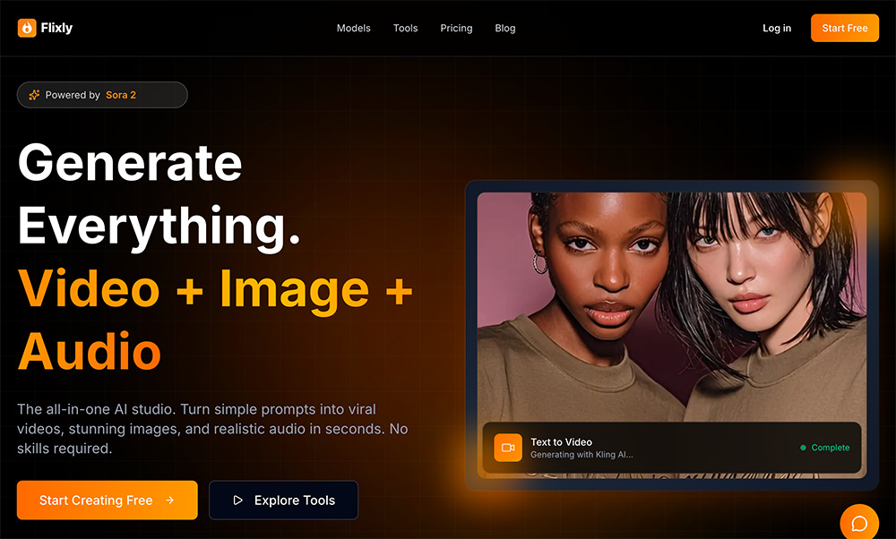The height and width of the screenshot is (539, 896).
Task: Go to the Pricing page
Action: 456,28
